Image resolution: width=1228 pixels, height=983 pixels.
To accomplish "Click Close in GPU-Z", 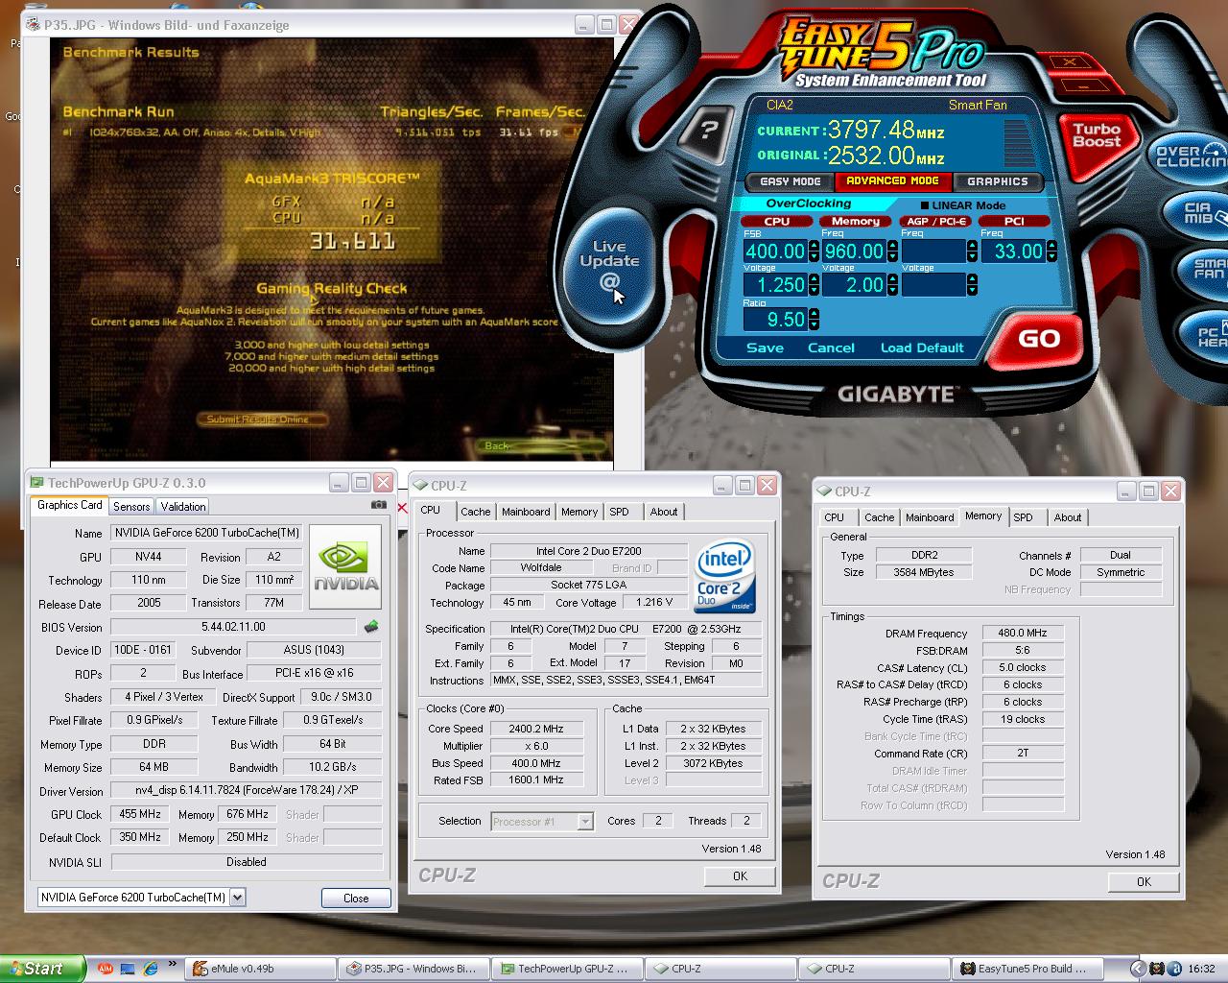I will [x=356, y=899].
